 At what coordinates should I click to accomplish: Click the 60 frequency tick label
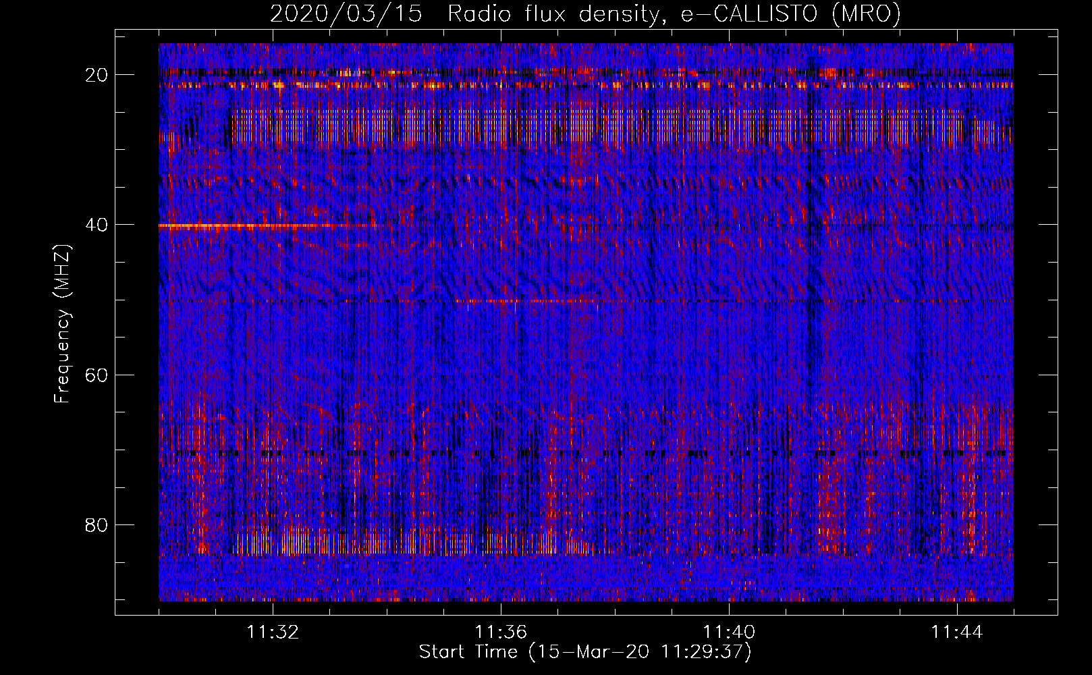97,375
